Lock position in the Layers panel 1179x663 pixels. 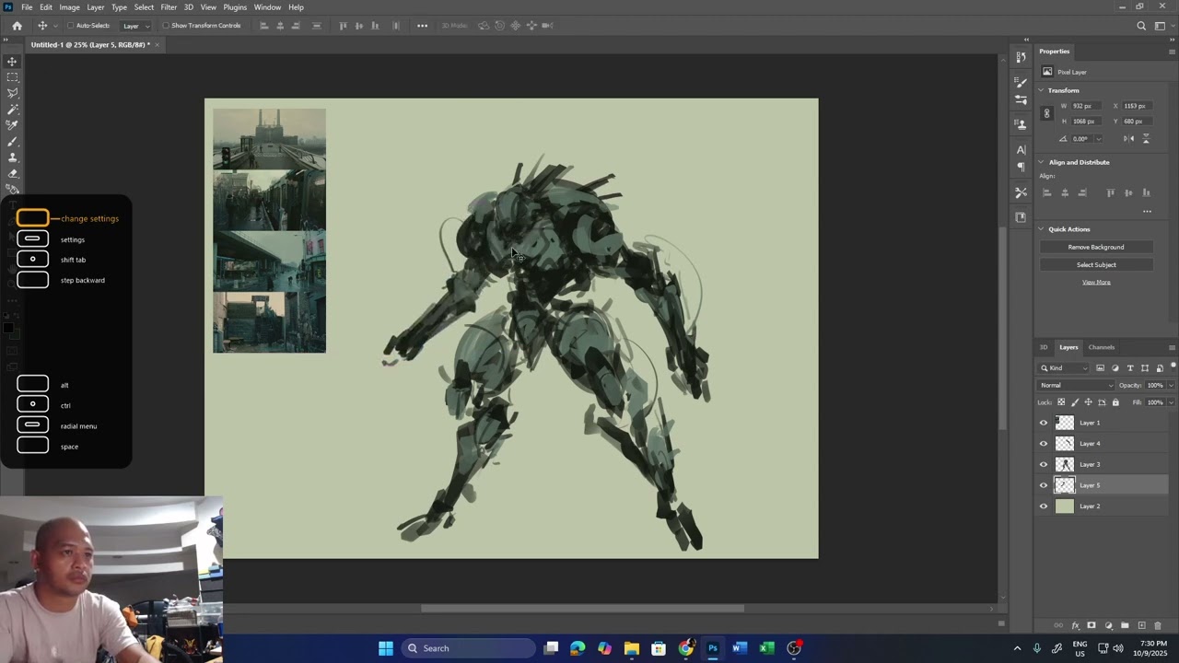click(1088, 402)
